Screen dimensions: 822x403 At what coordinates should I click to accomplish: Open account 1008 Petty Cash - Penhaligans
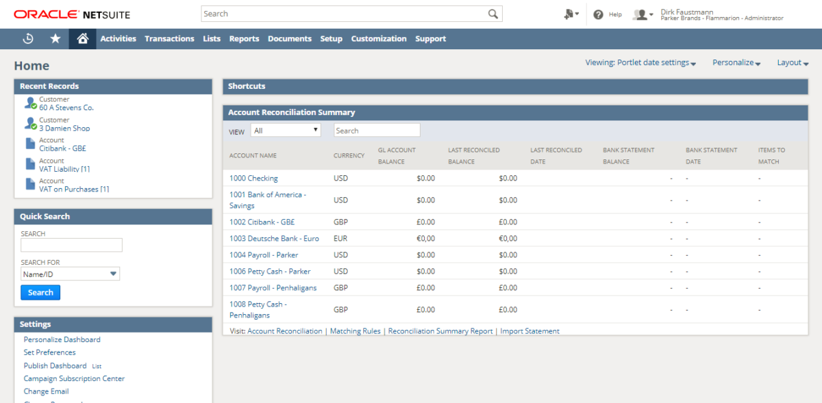(258, 309)
